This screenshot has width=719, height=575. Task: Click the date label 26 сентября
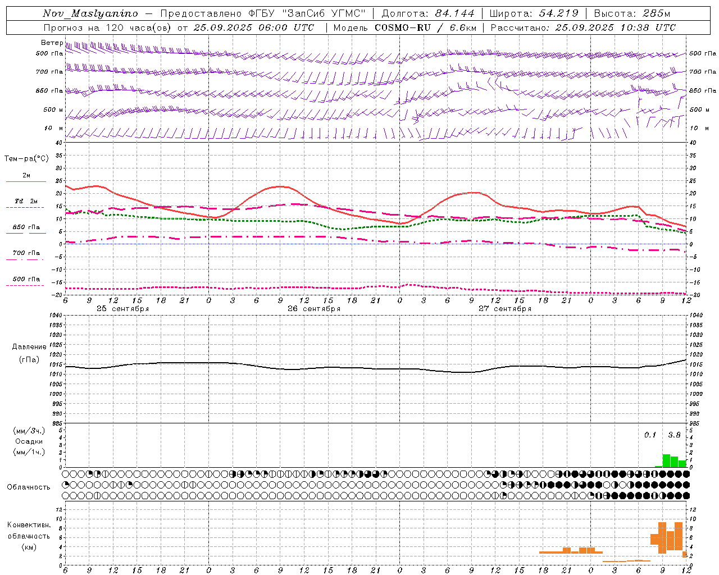(314, 309)
